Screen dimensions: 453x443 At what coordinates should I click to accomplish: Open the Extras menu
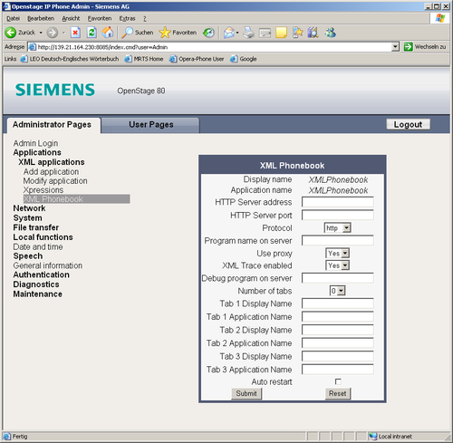pyautogui.click(x=127, y=18)
